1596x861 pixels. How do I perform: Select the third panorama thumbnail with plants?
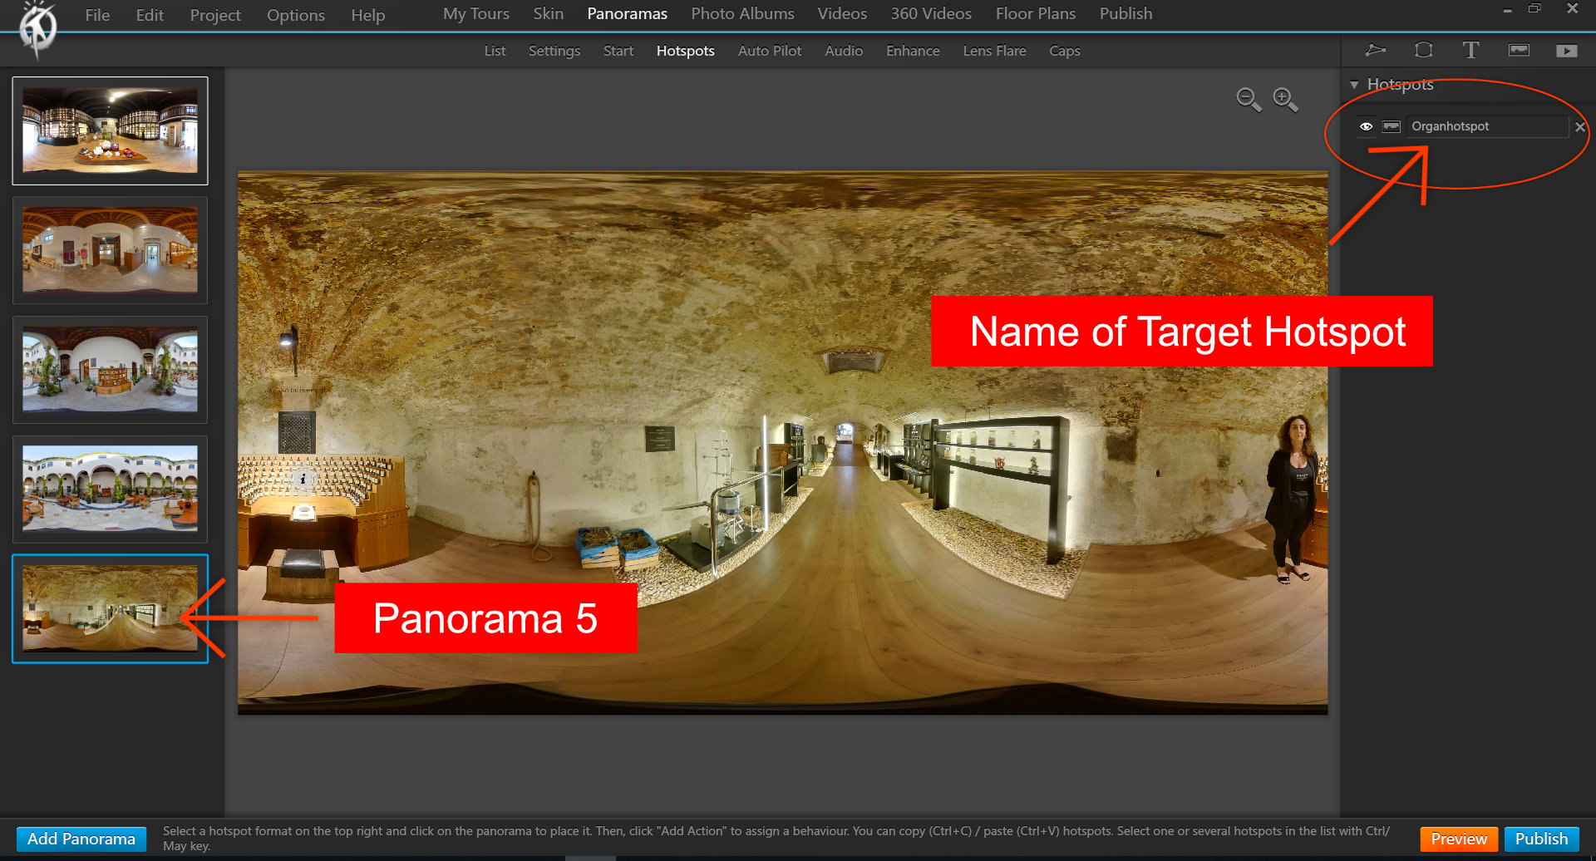(110, 370)
